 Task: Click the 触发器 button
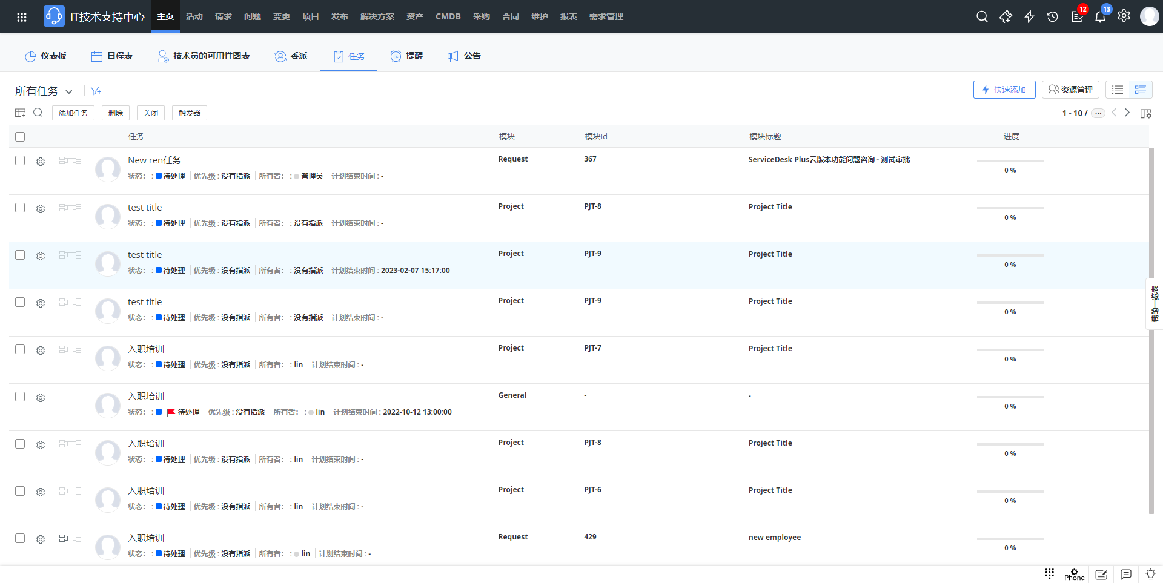coord(190,113)
